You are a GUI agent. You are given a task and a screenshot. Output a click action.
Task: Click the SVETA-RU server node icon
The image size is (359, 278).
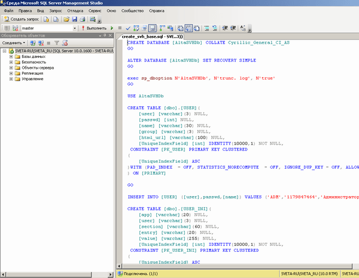click(11, 51)
